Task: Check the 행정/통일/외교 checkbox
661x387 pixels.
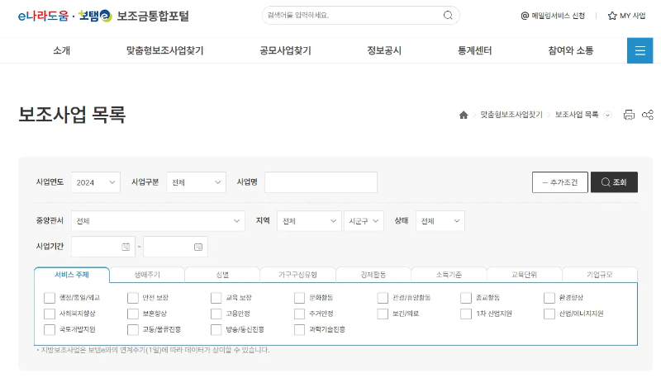Action: (50, 298)
